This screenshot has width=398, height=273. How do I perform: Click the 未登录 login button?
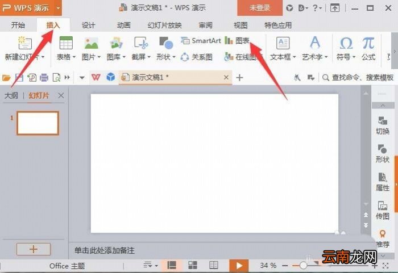[260, 8]
